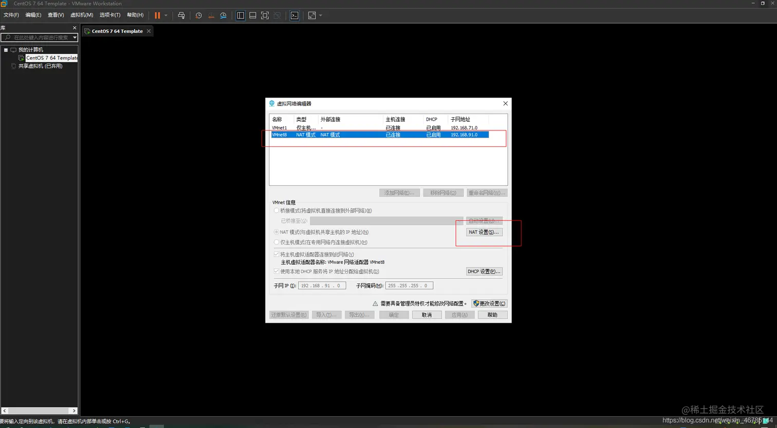777x428 pixels.
Task: Close the CentOS 7 64 Template tab
Action: [149, 31]
